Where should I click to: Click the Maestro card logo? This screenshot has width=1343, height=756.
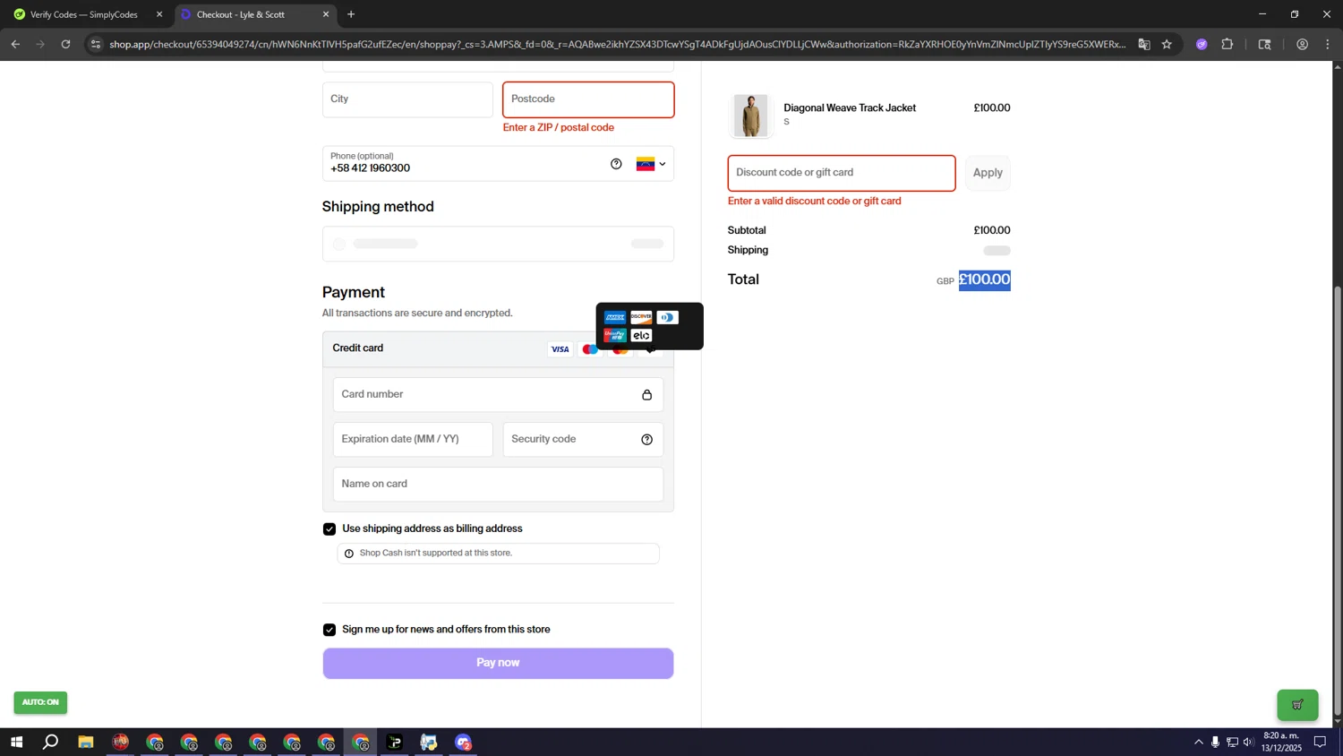pos(590,349)
